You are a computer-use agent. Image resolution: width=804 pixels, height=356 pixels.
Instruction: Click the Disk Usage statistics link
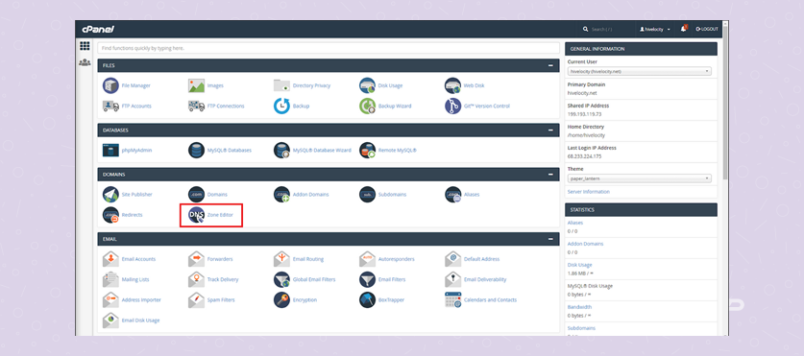(580, 265)
